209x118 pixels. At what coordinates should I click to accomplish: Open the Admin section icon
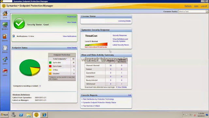[x=5, y=71]
